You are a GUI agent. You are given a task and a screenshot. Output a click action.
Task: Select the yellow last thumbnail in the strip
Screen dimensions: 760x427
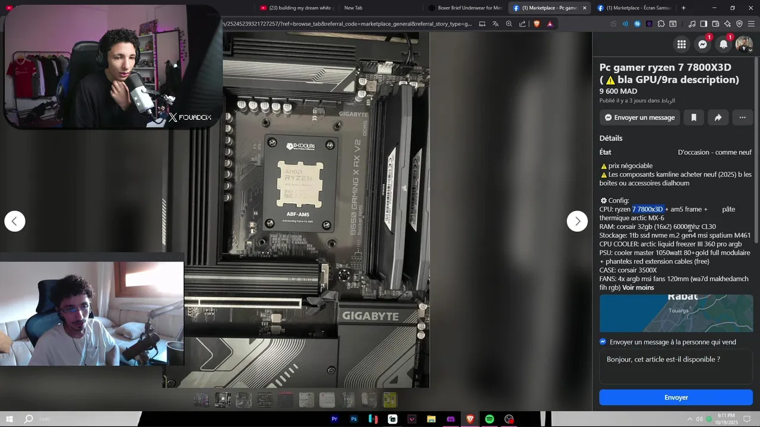click(389, 400)
